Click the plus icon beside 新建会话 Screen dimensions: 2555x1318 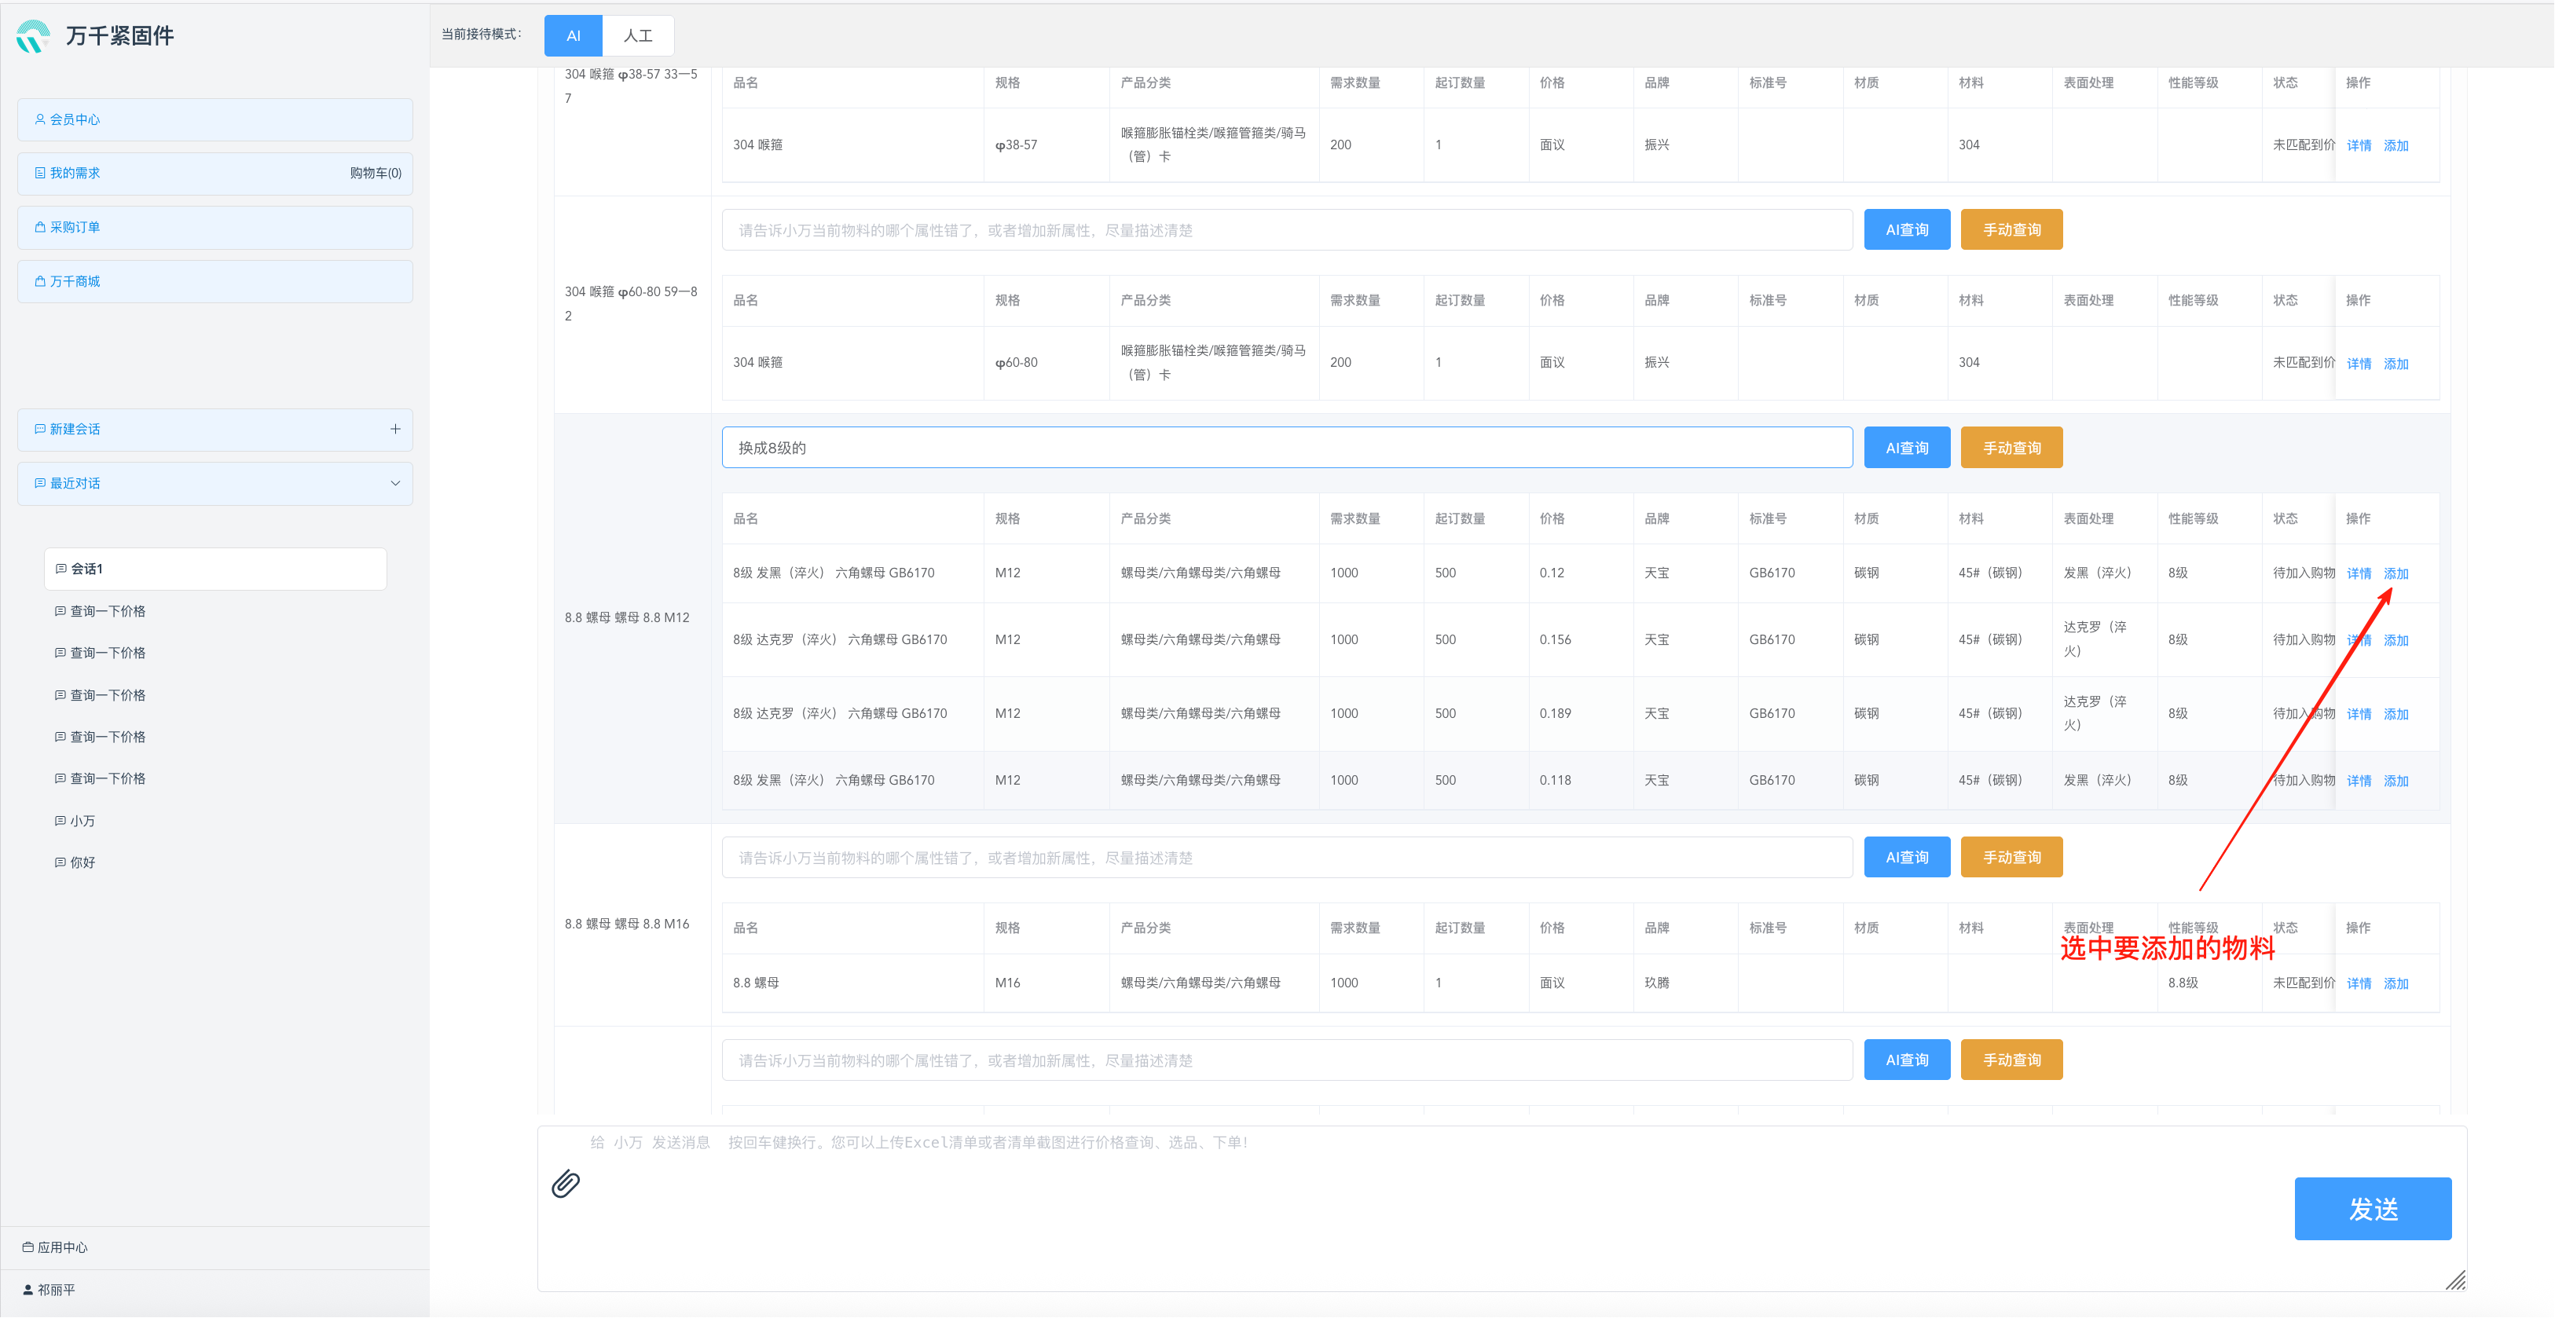coord(394,430)
